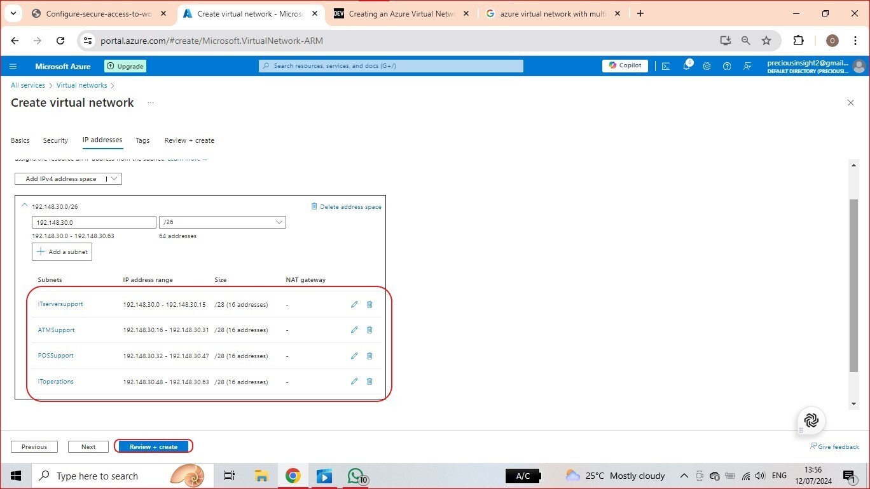This screenshot has width=870, height=489.
Task: Switch to the Security tab
Action: (x=55, y=140)
